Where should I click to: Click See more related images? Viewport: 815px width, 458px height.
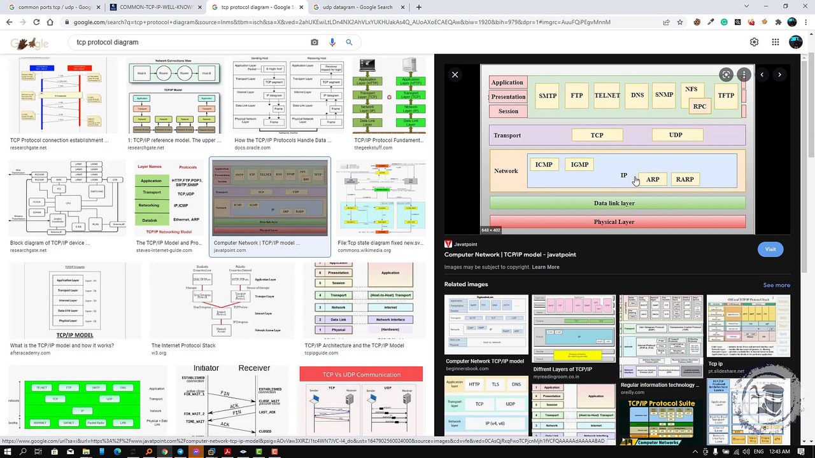coord(777,285)
